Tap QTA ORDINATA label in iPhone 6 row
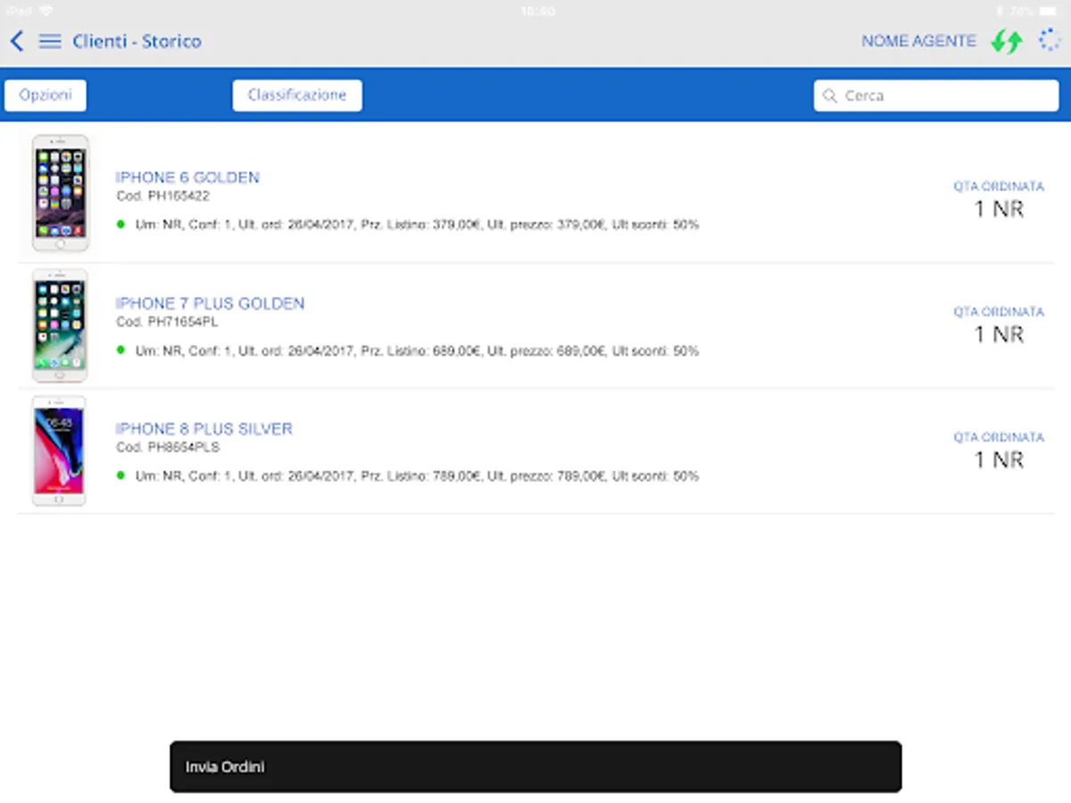This screenshot has height=803, width=1071. click(999, 186)
